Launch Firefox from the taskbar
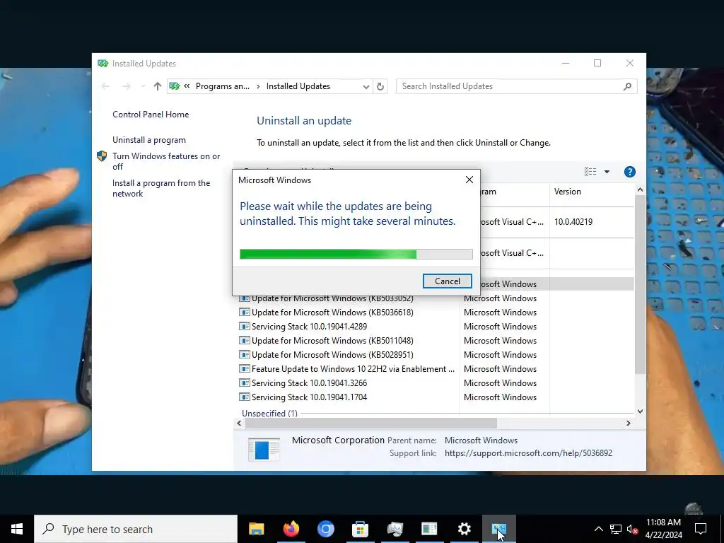Screen dimensions: 724x543 pyautogui.click(x=291, y=529)
